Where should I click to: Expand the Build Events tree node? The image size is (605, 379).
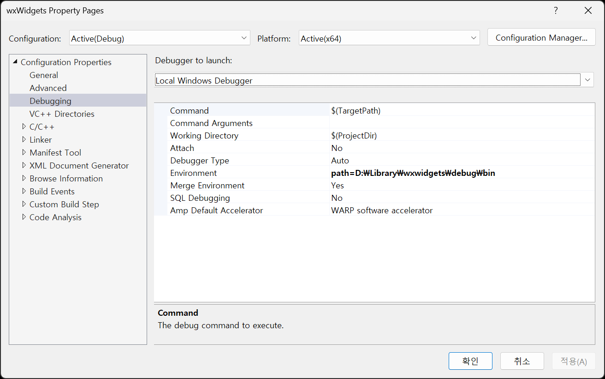click(24, 191)
